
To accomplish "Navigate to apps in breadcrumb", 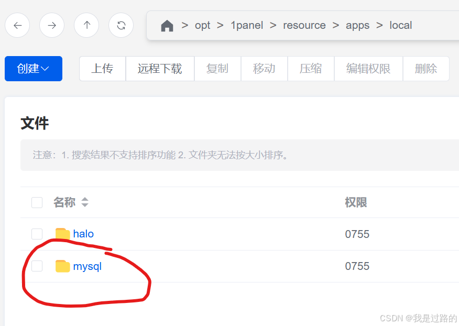I will coord(358,26).
